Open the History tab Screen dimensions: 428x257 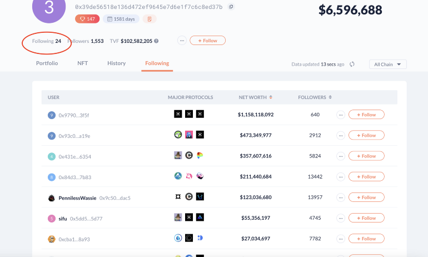point(116,63)
